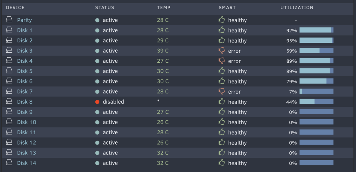
Task: Open the Disk 10 link
Action: click(27, 122)
